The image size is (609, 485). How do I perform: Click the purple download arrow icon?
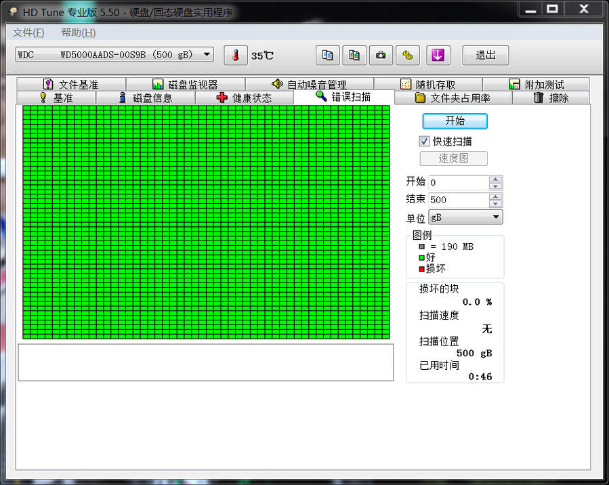(438, 56)
